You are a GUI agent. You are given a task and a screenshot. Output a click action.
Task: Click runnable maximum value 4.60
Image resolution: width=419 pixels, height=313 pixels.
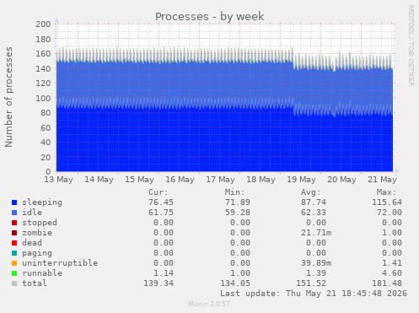[x=392, y=273]
